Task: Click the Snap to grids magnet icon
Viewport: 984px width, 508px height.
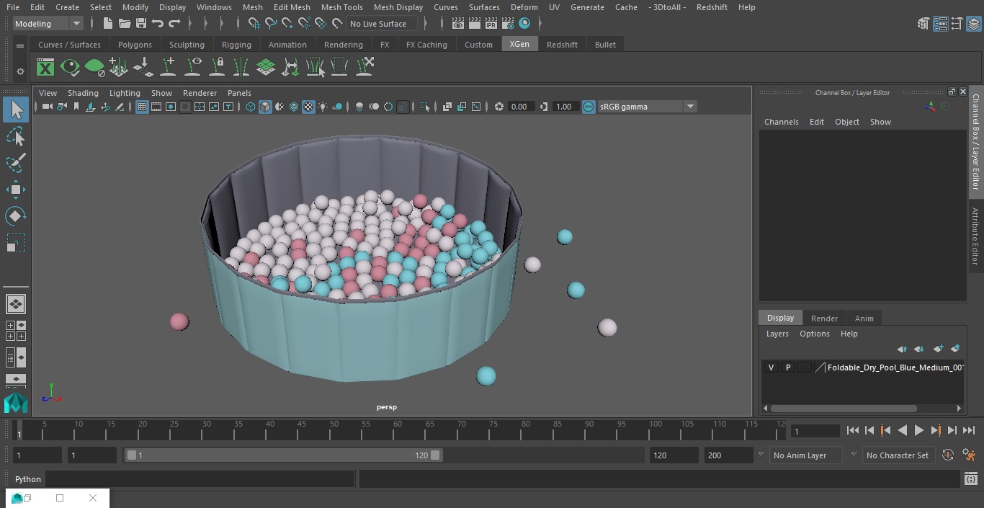Action: pyautogui.click(x=254, y=24)
